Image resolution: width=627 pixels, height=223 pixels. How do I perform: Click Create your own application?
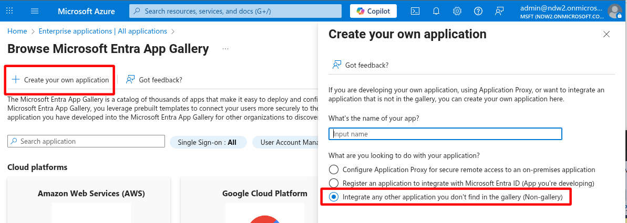[60, 80]
